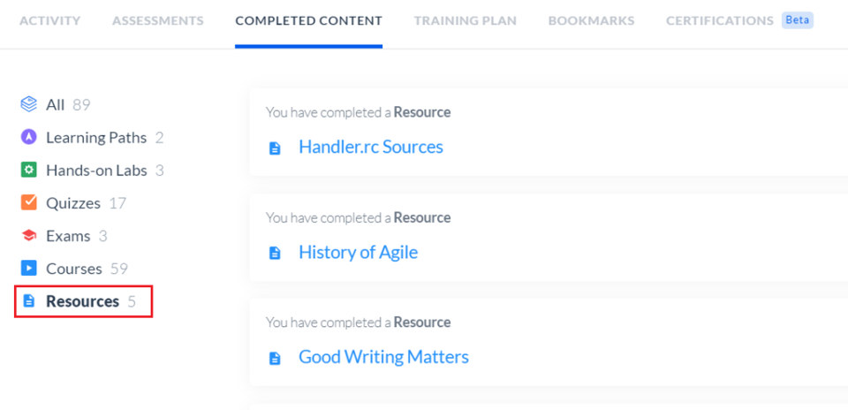Viewport: 848px width, 410px height.
Task: Switch to the Activity tab
Action: 49,21
